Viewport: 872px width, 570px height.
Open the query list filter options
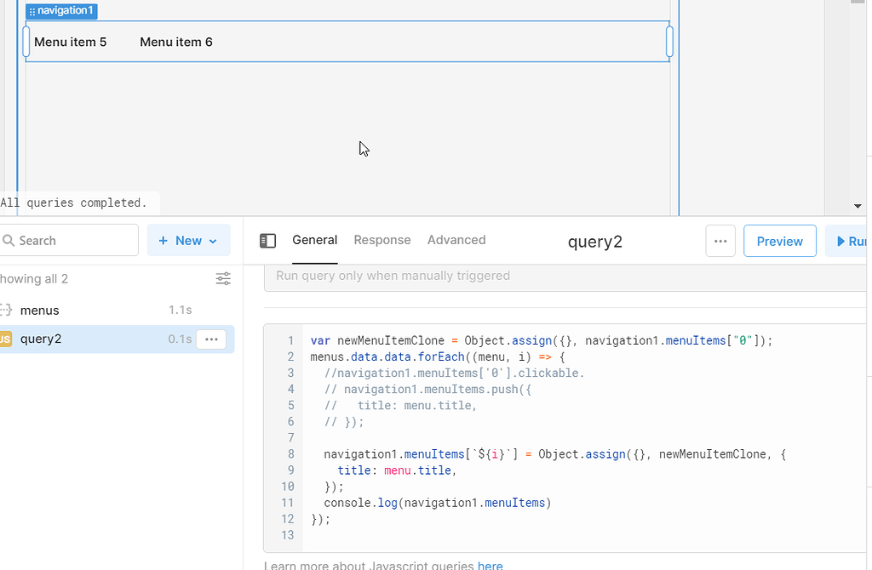[x=223, y=278]
